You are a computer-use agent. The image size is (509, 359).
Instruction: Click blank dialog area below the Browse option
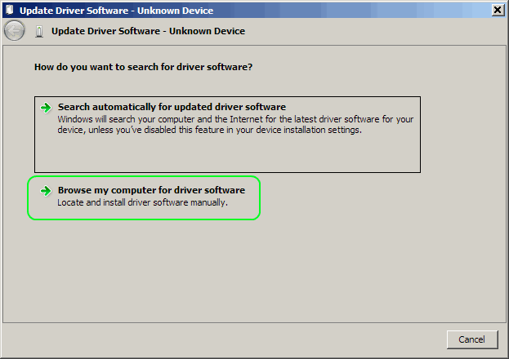(245, 269)
